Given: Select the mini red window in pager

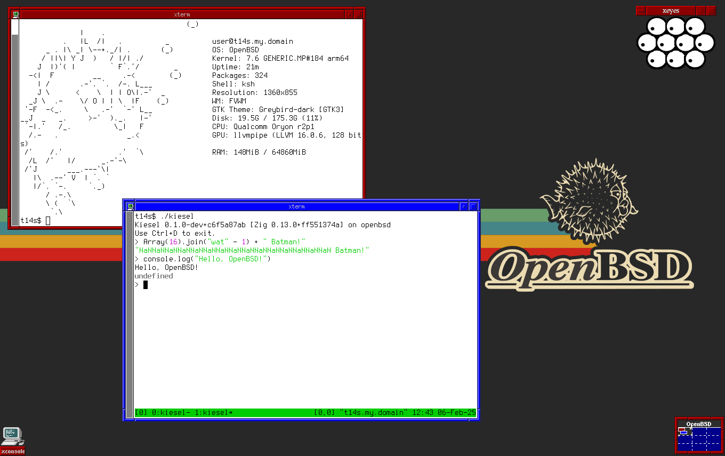Looking at the screenshot, I should tap(681, 429).
